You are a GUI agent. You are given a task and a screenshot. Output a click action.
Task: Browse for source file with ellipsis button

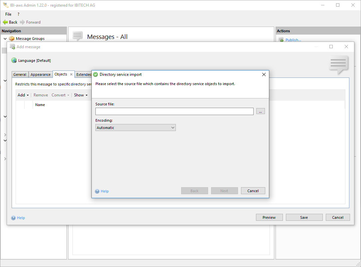coord(260,111)
